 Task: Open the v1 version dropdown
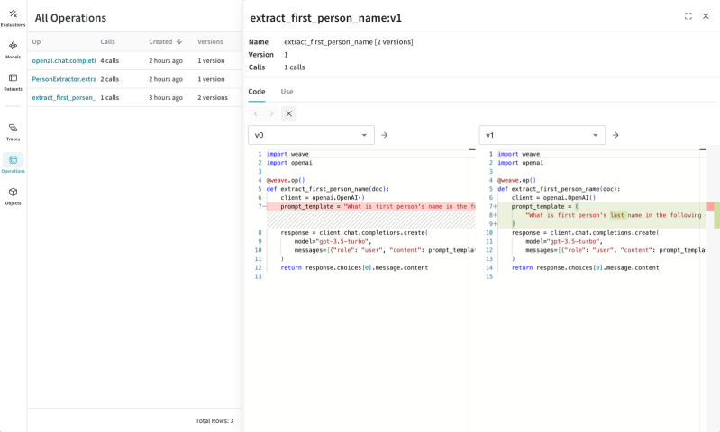(542, 135)
